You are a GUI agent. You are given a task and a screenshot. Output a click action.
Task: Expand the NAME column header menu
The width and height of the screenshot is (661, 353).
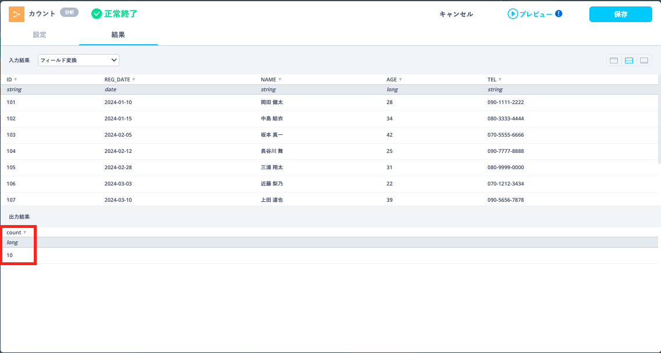point(280,80)
